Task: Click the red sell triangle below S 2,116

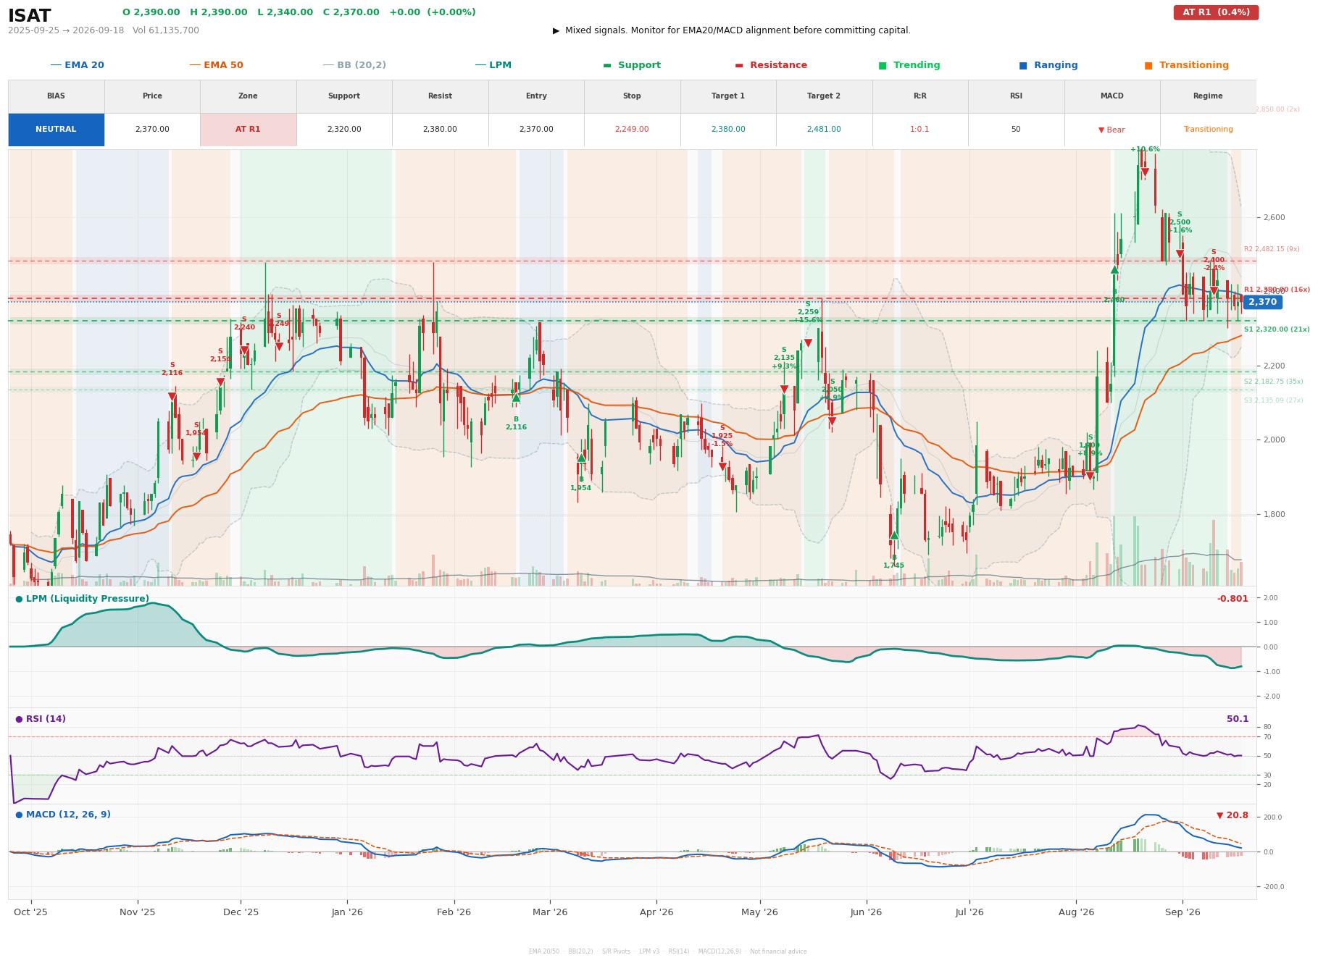Action: point(172,397)
